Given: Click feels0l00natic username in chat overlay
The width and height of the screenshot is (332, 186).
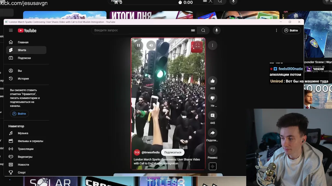Looking at the screenshot, I should pyautogui.click(x=290, y=69).
